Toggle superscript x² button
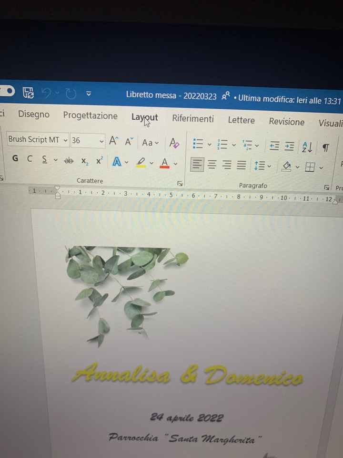This screenshot has height=458, width=343. (x=100, y=161)
